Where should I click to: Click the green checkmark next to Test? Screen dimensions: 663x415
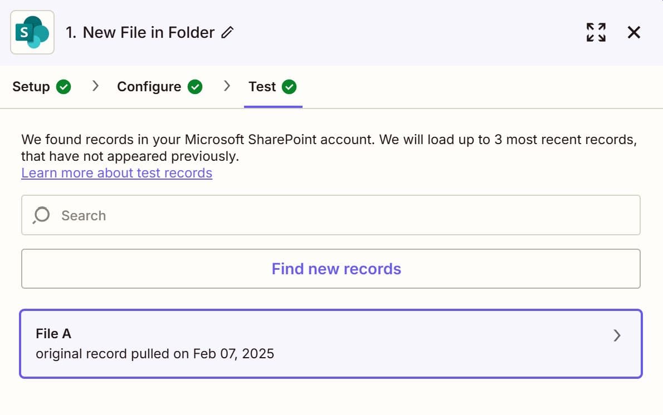point(289,87)
